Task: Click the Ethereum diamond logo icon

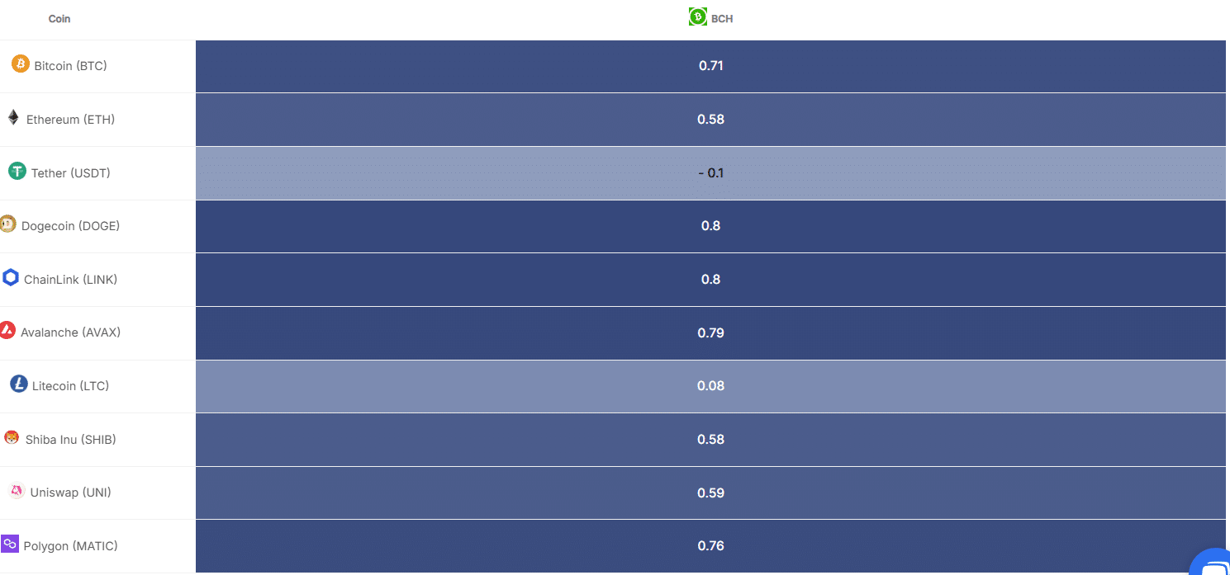Action: [x=13, y=117]
